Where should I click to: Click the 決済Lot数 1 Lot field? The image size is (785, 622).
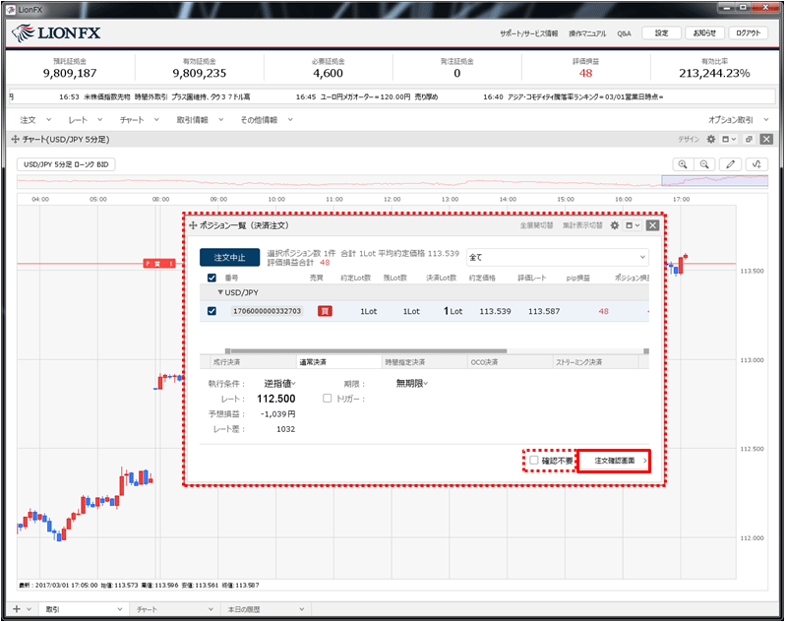(453, 311)
